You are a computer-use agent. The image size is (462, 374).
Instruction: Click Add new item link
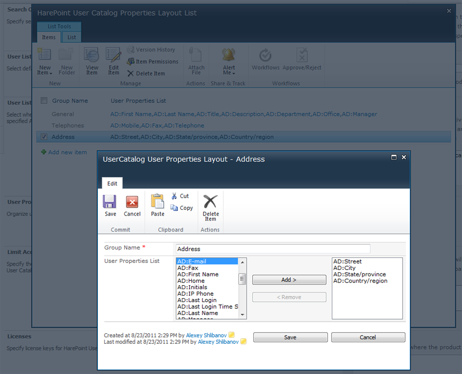(x=68, y=152)
